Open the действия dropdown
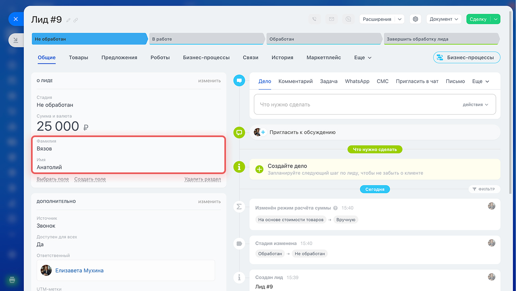The width and height of the screenshot is (516, 291). 475,105
